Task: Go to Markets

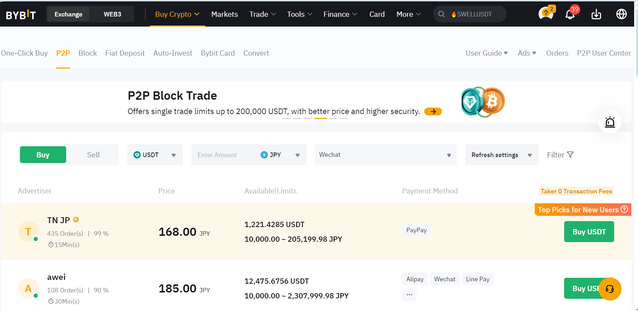Action: tap(224, 14)
